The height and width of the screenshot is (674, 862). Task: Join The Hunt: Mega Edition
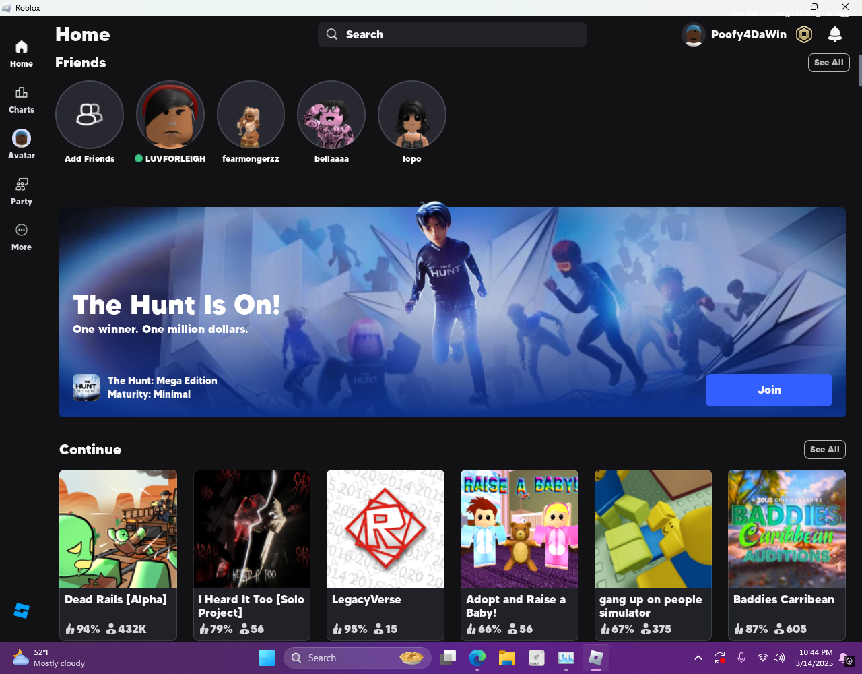coord(769,390)
